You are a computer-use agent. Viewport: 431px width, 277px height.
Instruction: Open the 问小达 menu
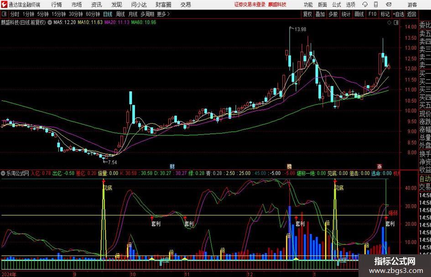click(x=139, y=5)
